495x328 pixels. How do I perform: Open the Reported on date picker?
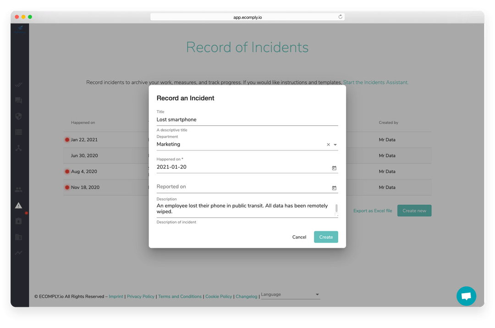[x=334, y=188]
